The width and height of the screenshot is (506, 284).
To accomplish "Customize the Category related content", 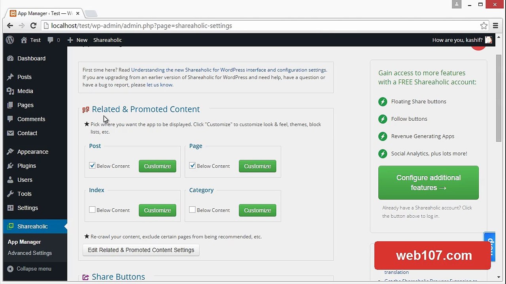I will tap(257, 210).
